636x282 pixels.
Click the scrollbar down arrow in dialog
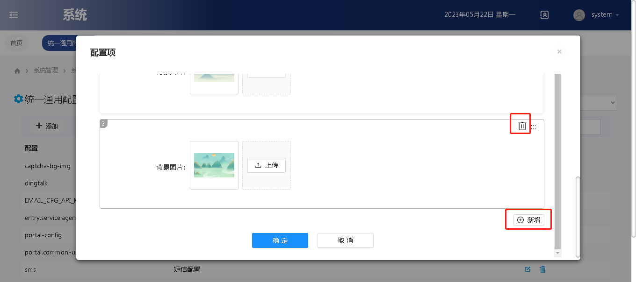[557, 253]
